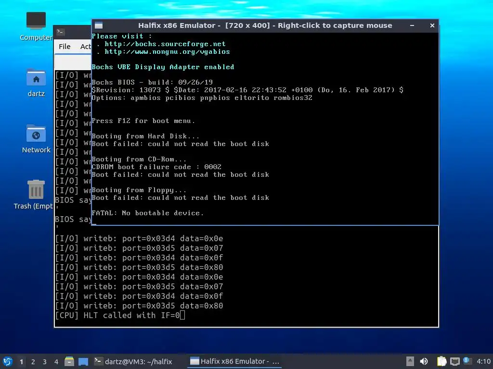Click the show desktop taskbar icon
This screenshot has height=369, width=493.
tap(83, 361)
